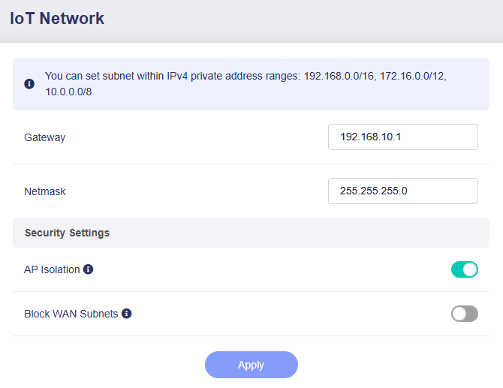Viewport: 503px width, 388px height.
Task: Click the Block WAN Subnets label text
Action: point(71,314)
